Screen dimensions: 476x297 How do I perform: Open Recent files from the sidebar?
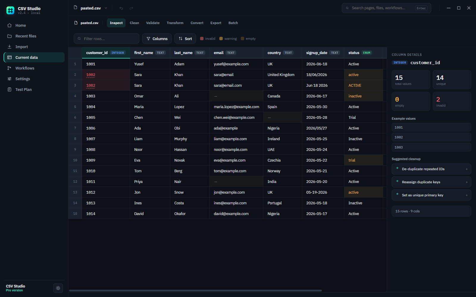click(34, 36)
